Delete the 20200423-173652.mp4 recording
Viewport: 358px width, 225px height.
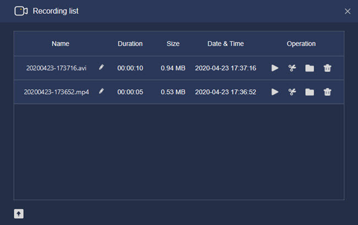pyautogui.click(x=327, y=92)
